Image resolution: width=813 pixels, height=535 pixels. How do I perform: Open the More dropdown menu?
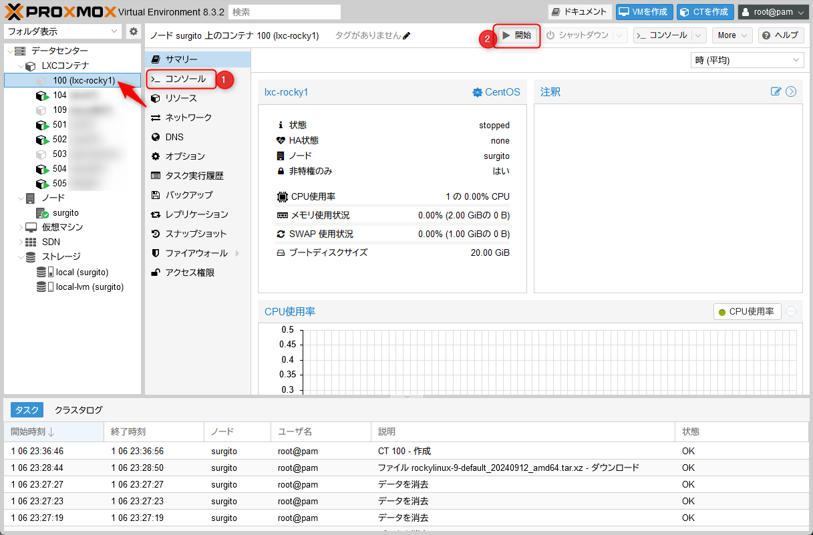coord(732,35)
